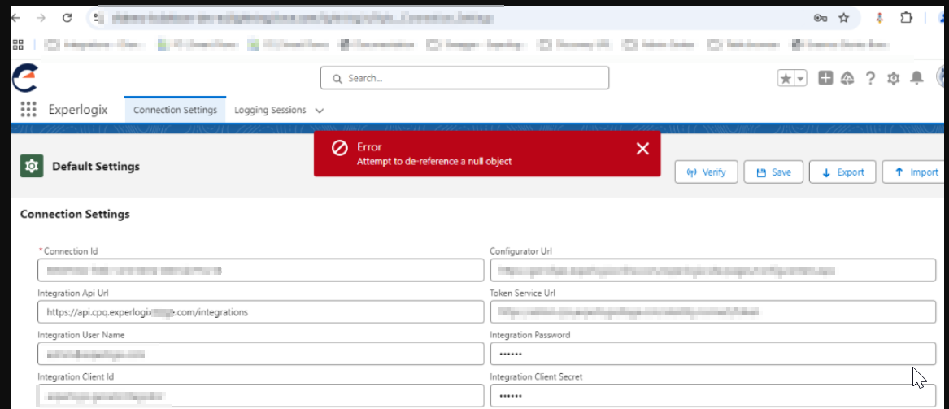Go back with the browser back arrow
Image resolution: width=949 pixels, height=409 pixels.
[15, 18]
